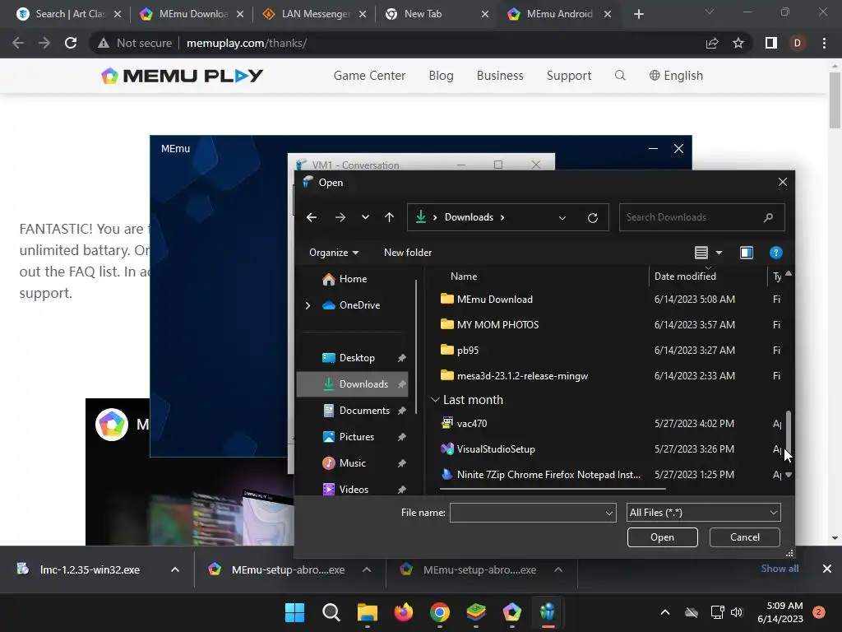The image size is (842, 632).
Task: Open the Windows Start menu
Action: click(294, 612)
